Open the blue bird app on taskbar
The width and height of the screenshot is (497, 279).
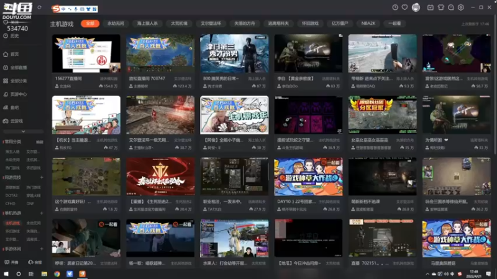pos(70,274)
